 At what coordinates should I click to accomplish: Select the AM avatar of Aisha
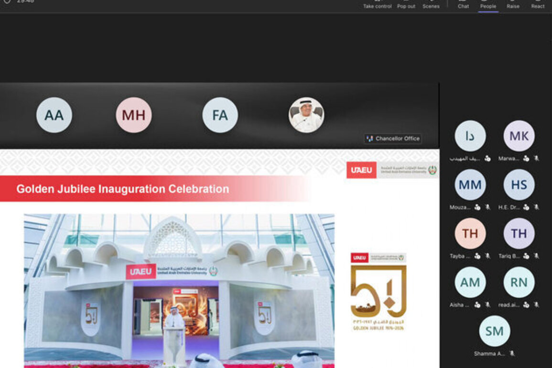tap(470, 282)
